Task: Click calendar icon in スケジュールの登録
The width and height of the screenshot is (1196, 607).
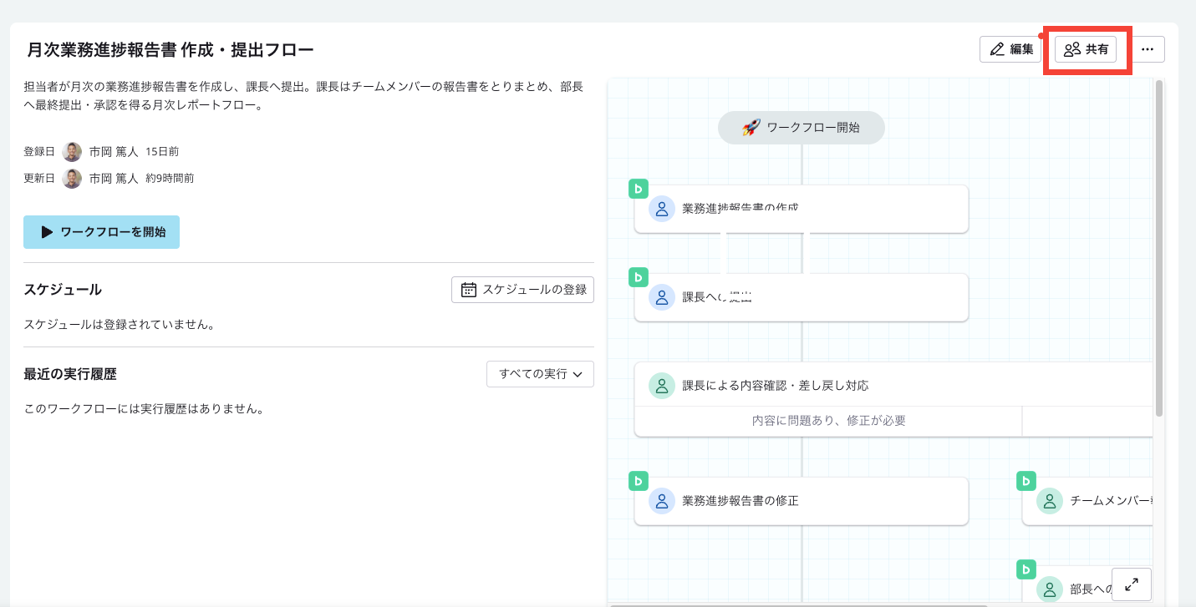Action: (x=469, y=290)
